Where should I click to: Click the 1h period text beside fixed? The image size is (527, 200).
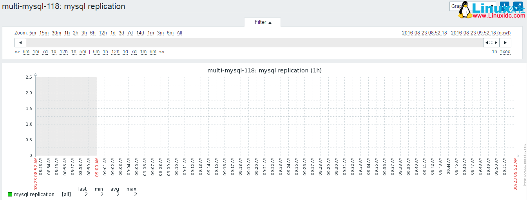(495, 52)
